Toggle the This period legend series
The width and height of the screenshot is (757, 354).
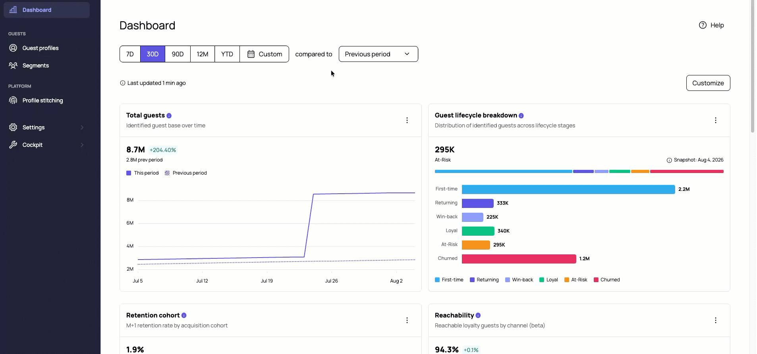(x=143, y=173)
